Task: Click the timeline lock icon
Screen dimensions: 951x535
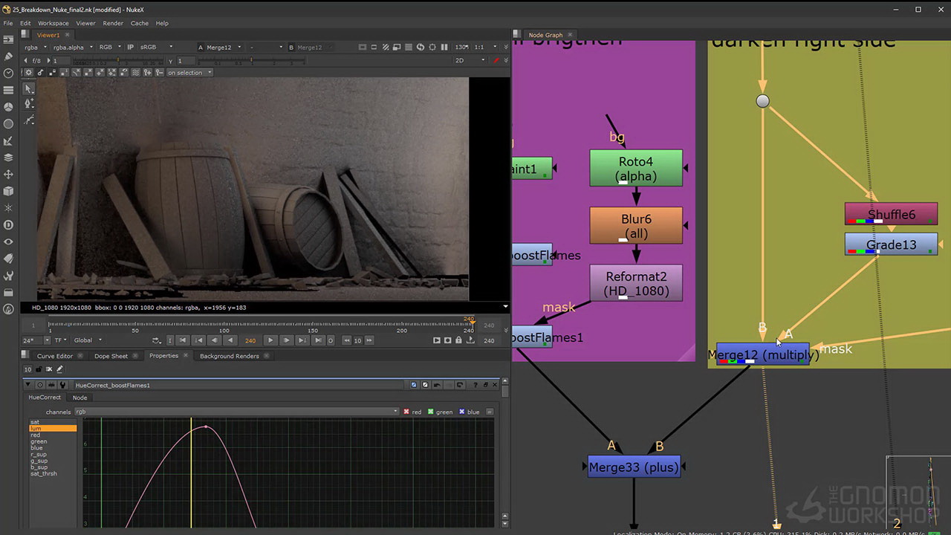Action: [x=458, y=340]
